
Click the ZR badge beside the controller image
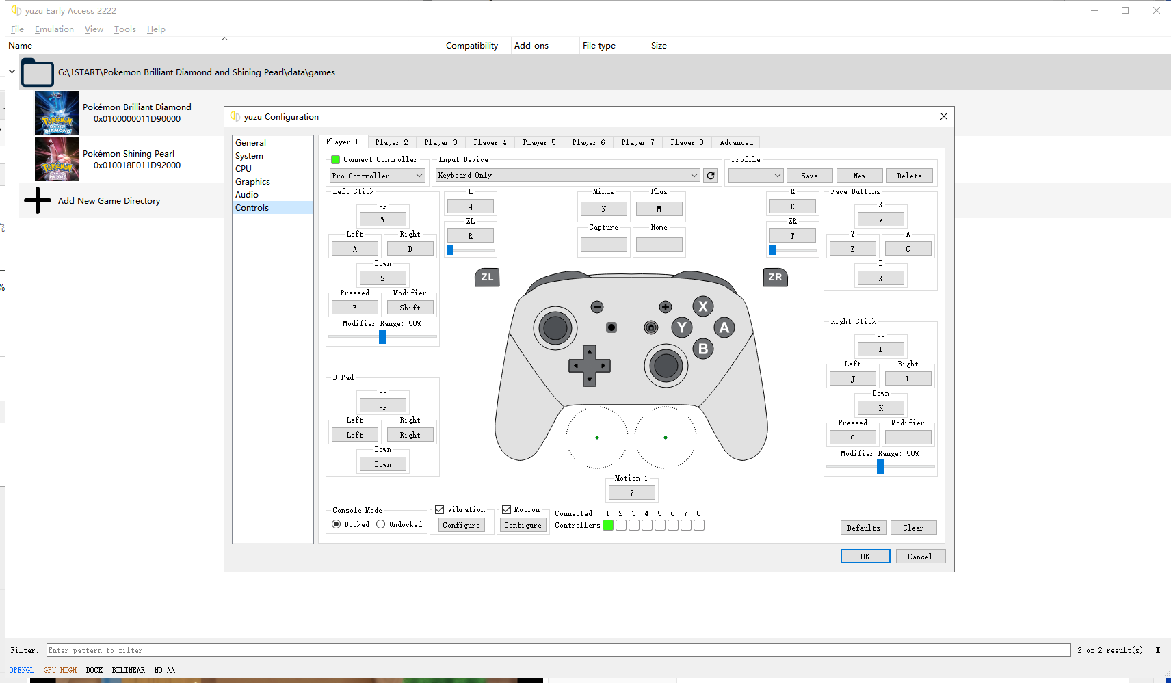[x=775, y=277]
